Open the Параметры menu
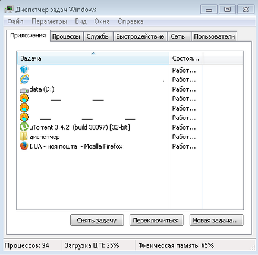 click(49, 21)
